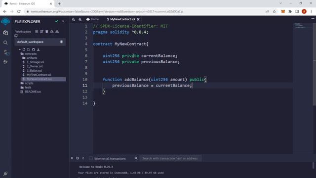Open the browser side panel icon
This screenshot has width=316, height=178.
click(297, 11)
